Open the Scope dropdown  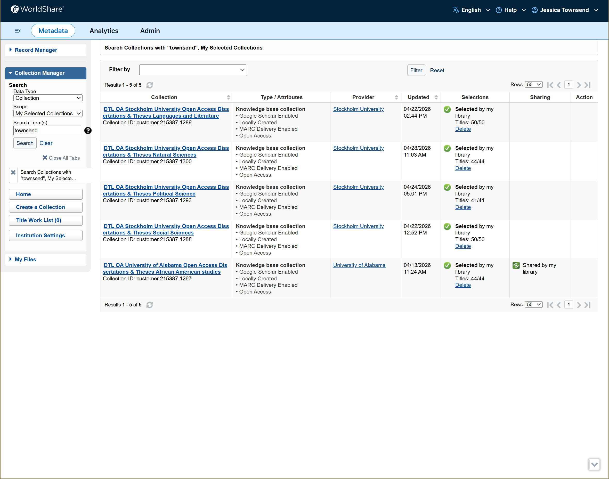[x=48, y=113]
